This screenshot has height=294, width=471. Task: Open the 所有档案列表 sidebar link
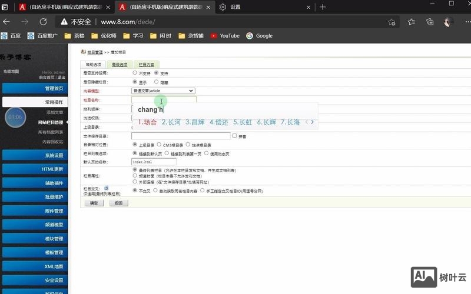pos(51,132)
